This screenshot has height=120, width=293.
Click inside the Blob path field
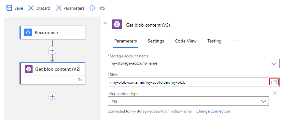point(188,82)
